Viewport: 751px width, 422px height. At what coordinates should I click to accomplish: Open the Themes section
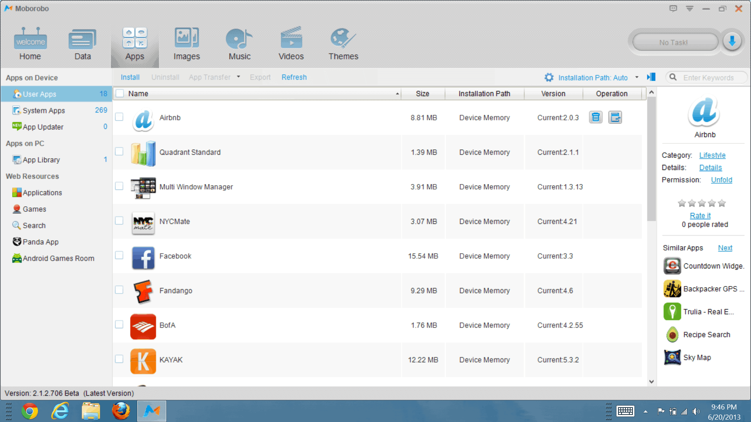[343, 43]
